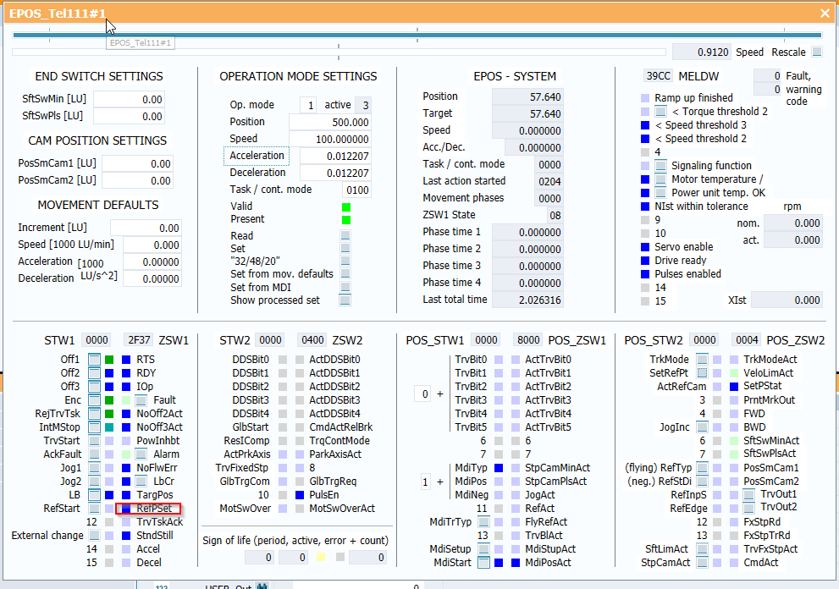Click the PosSmCam1 [LU] field
Screen dimensions: 839x589
pyautogui.click(x=137, y=163)
